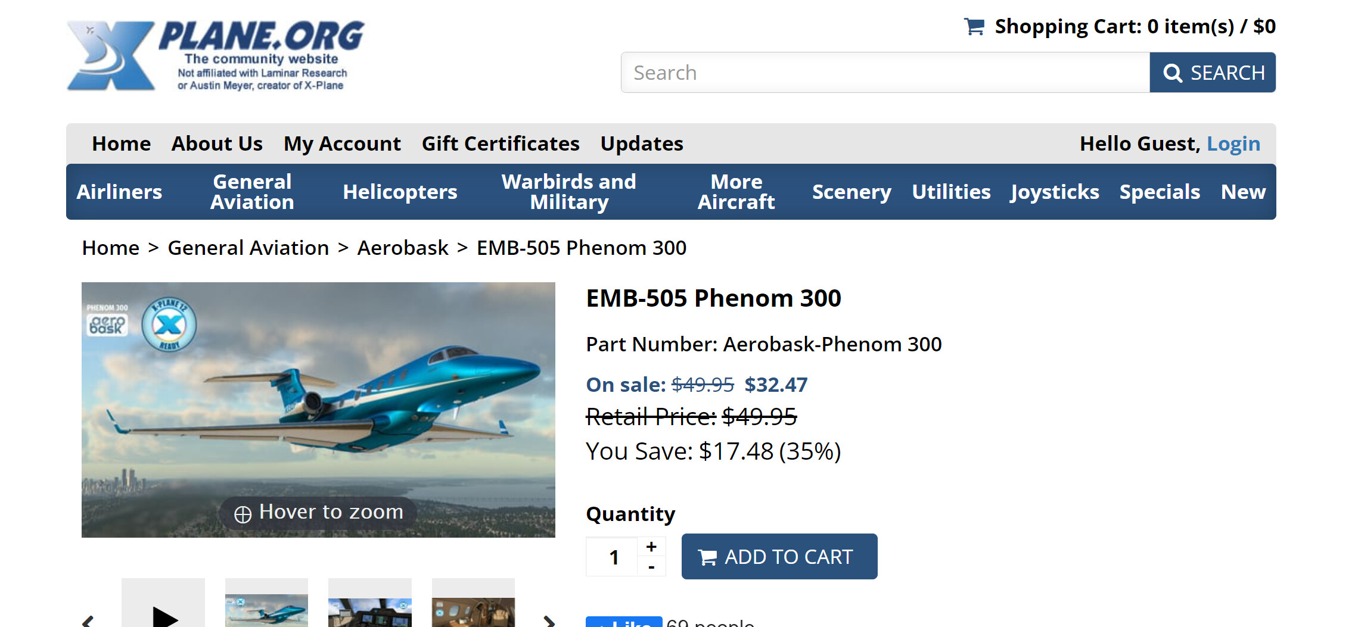Increase quantity with plus button
The image size is (1355, 627).
point(651,547)
